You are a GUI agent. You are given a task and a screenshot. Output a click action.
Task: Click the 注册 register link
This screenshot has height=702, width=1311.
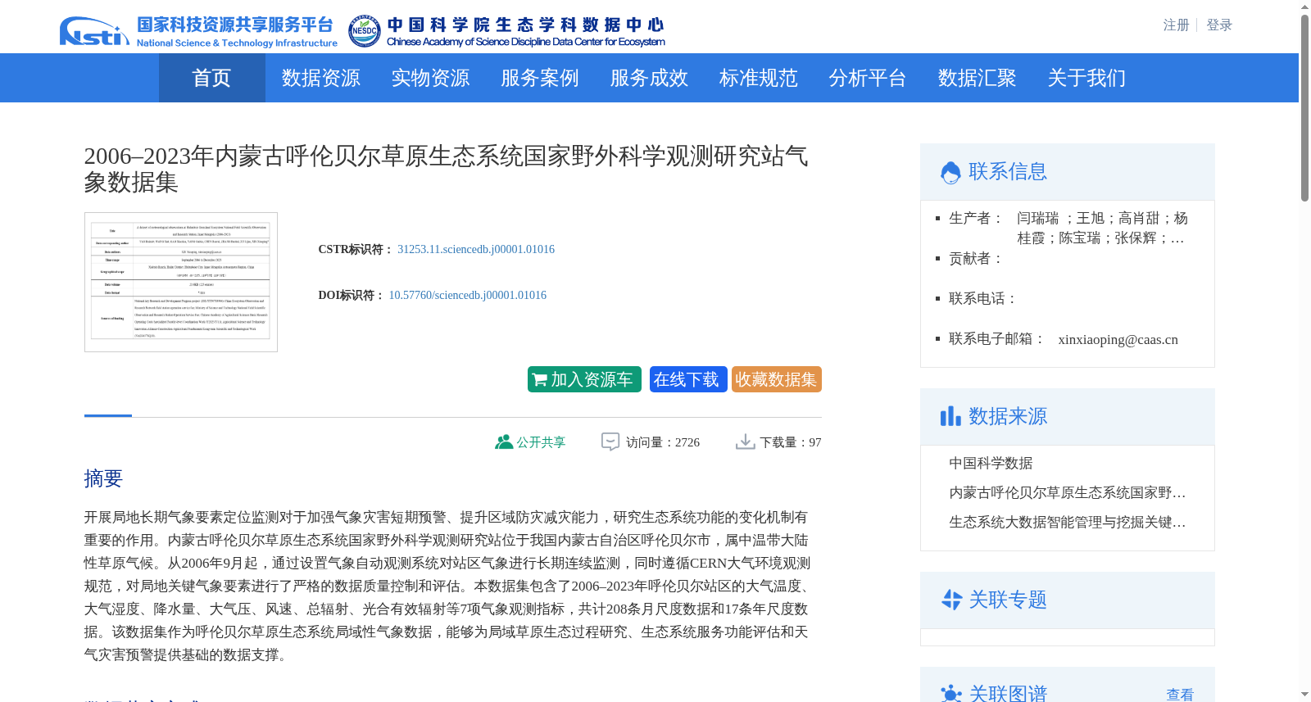[x=1176, y=25]
